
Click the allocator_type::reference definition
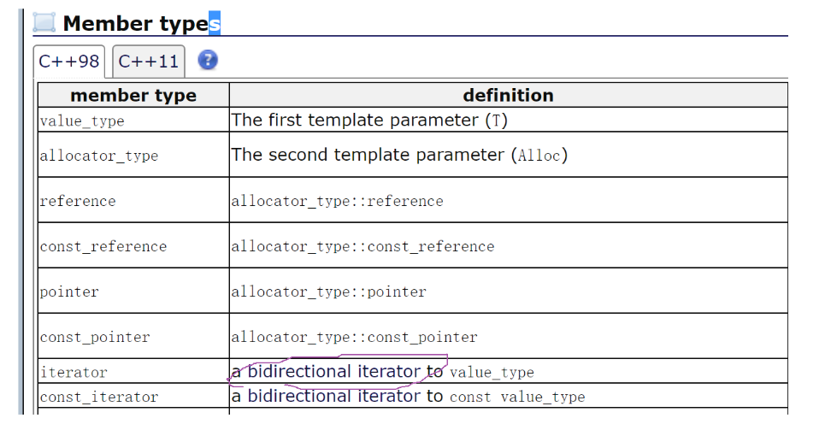[337, 201]
